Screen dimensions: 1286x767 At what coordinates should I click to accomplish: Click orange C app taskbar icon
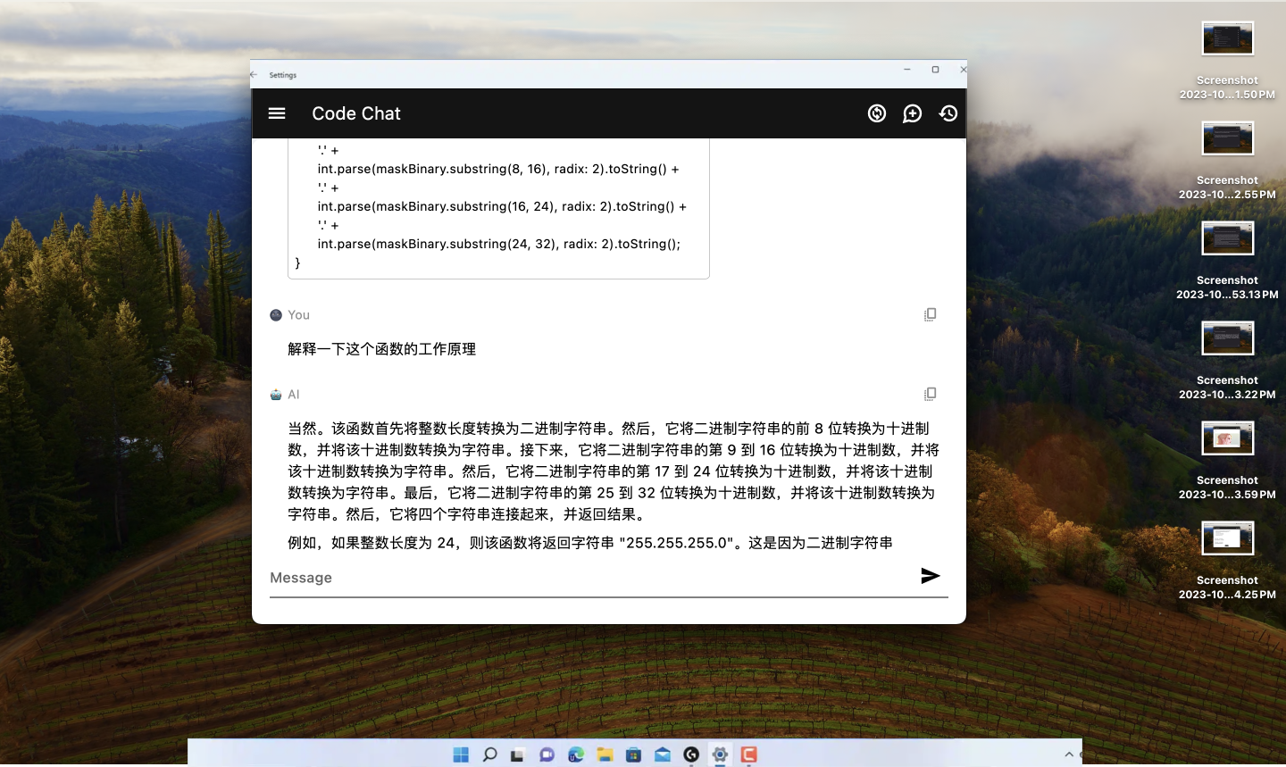[748, 754]
